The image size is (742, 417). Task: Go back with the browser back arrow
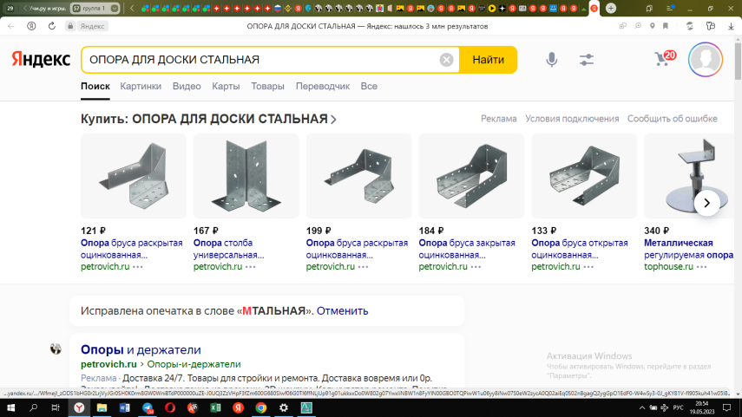[11, 26]
